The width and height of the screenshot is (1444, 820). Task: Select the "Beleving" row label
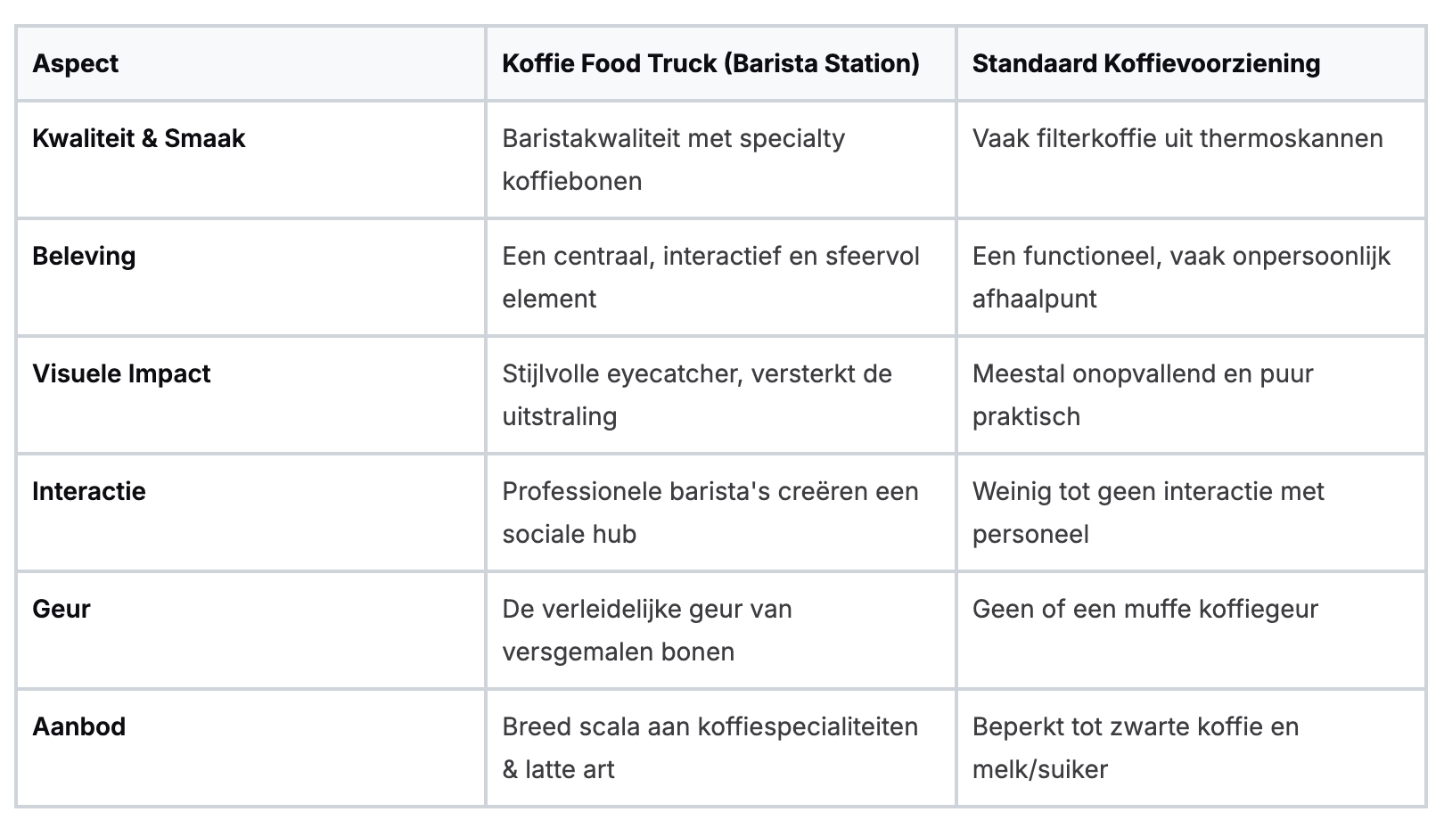(x=84, y=256)
